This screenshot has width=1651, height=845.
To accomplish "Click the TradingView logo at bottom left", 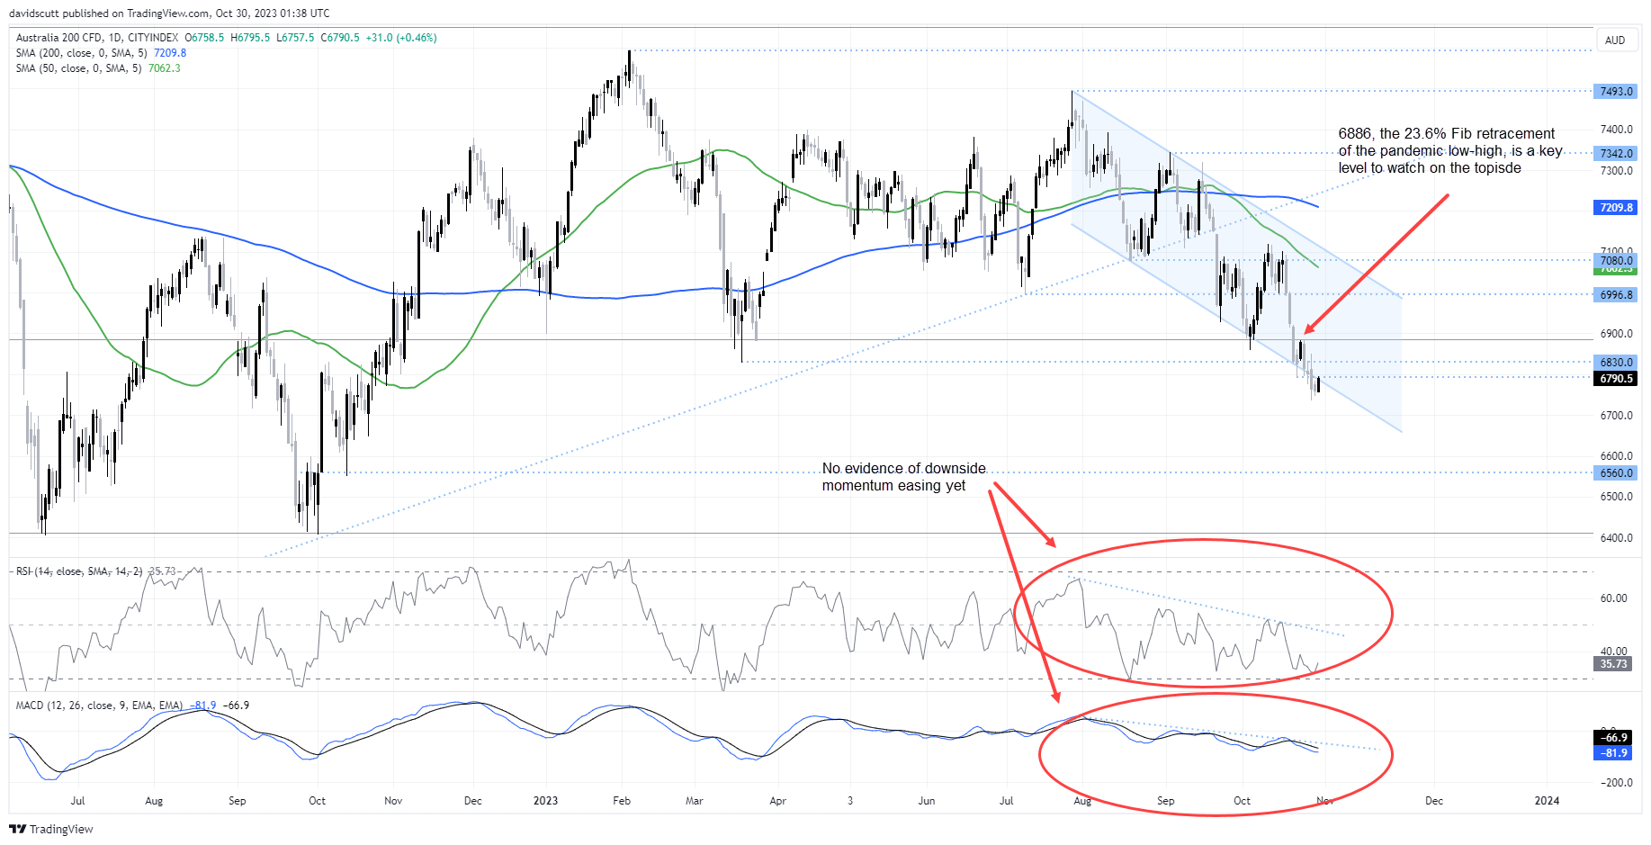I will (51, 829).
